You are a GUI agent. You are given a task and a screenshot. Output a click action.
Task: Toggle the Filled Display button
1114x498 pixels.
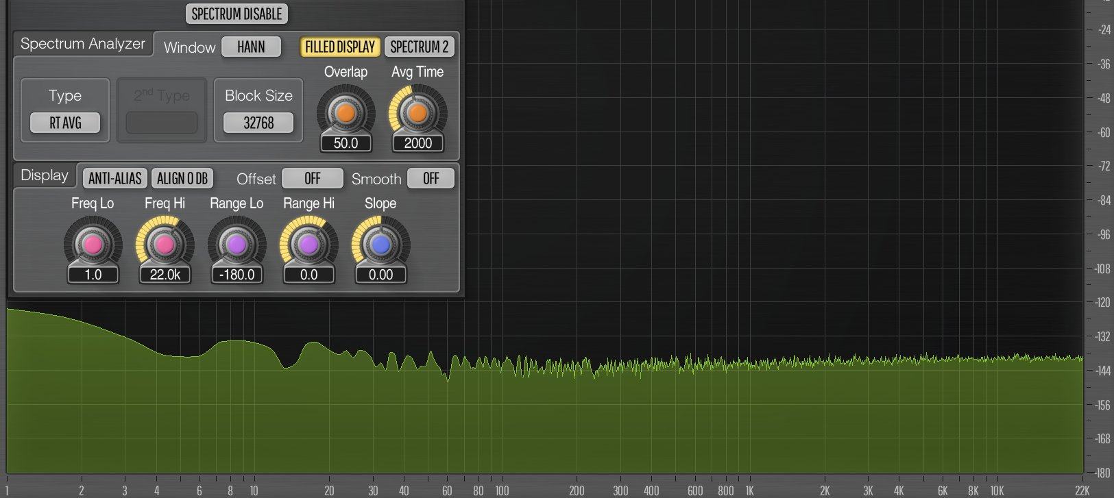click(339, 47)
